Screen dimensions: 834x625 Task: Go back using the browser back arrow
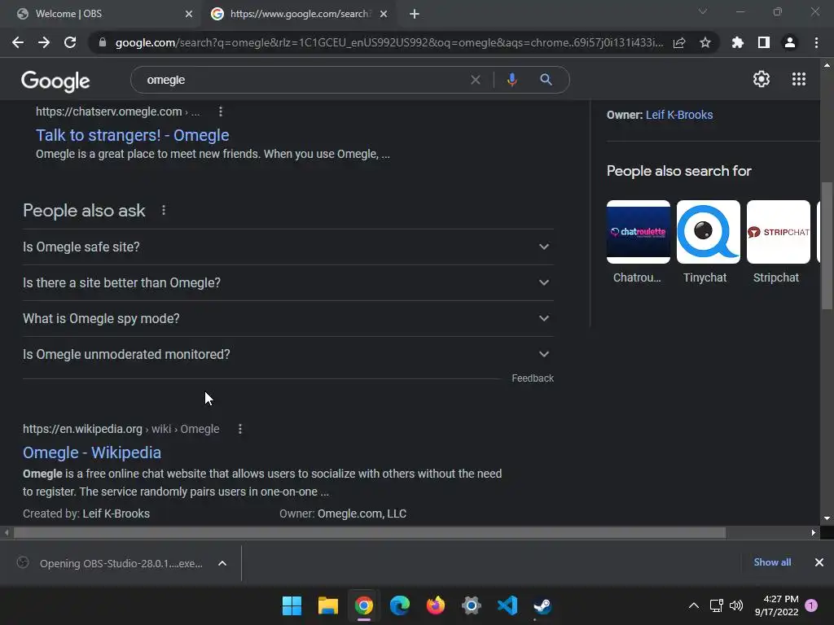point(18,42)
